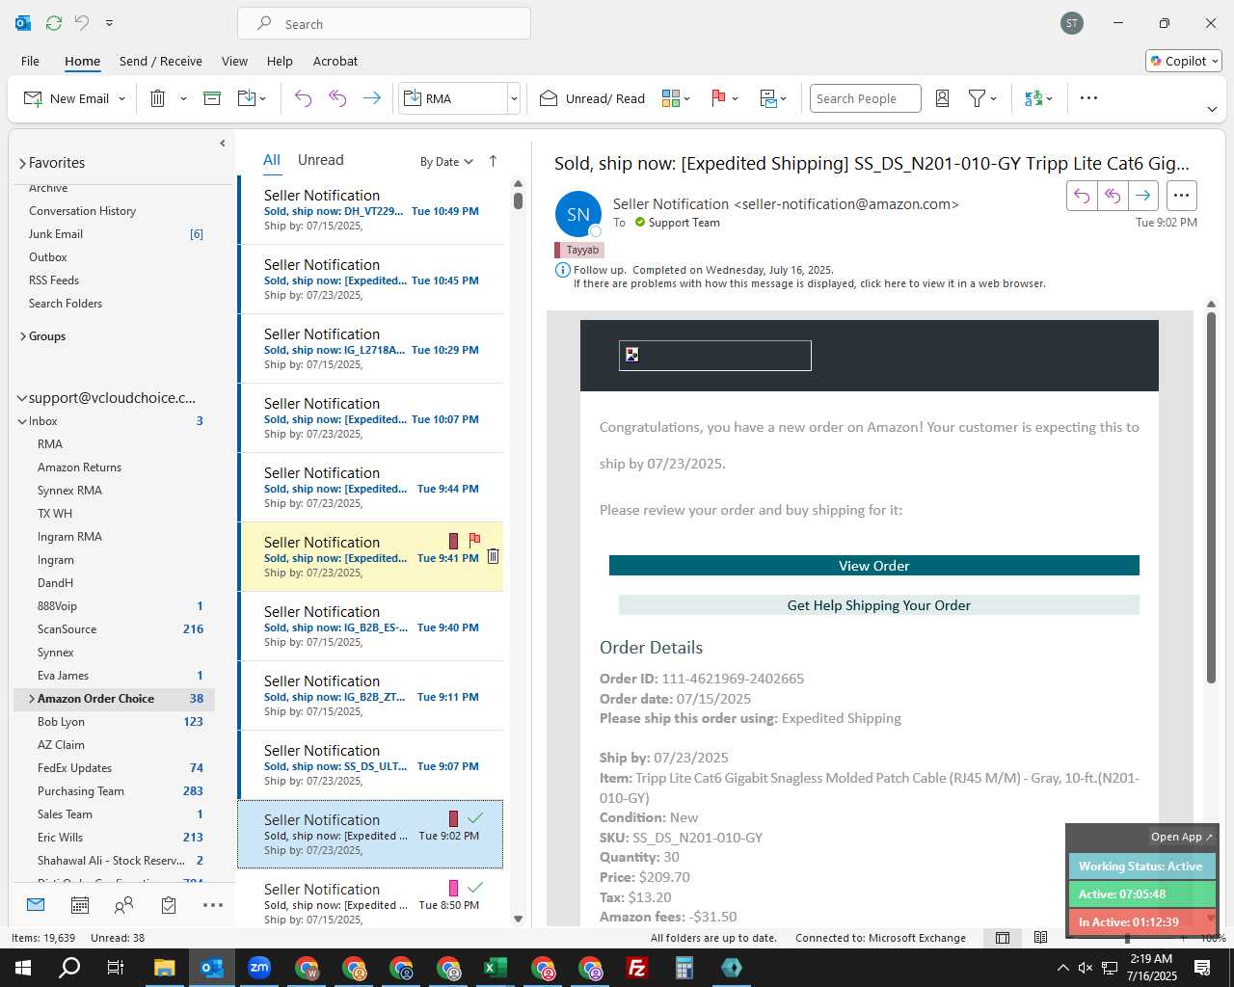Open the Copilot dropdown

tap(1184, 61)
